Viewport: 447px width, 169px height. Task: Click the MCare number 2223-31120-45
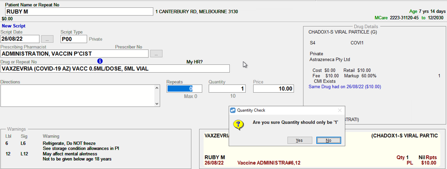point(404,18)
